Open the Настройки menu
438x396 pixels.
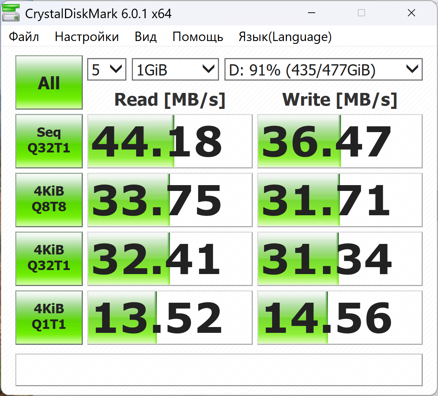click(x=87, y=37)
